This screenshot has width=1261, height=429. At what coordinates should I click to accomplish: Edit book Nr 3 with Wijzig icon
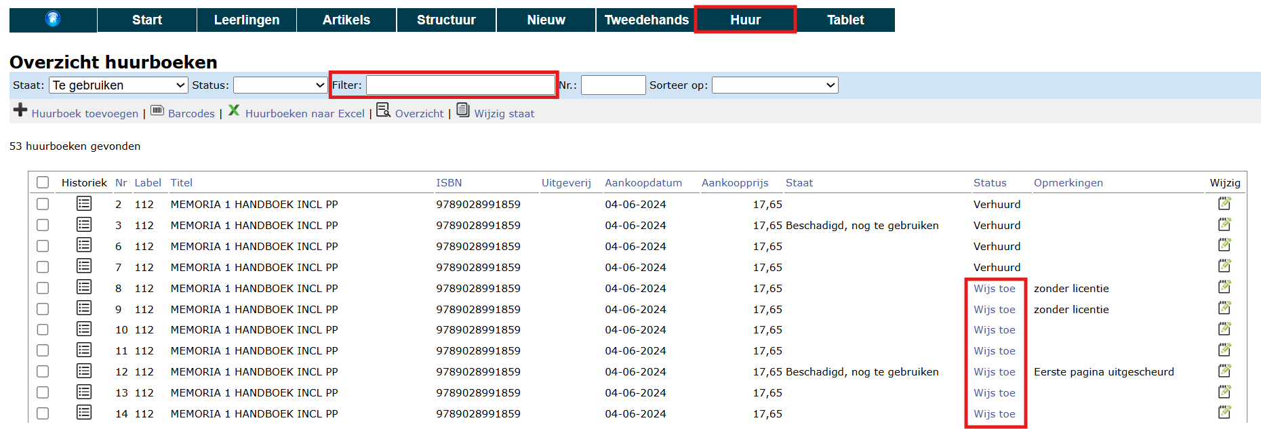click(x=1224, y=224)
